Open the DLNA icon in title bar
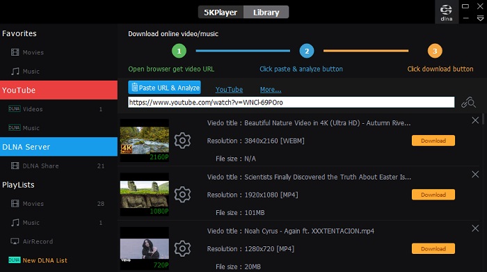Viewport: 487px width, 272px height. pos(447,13)
